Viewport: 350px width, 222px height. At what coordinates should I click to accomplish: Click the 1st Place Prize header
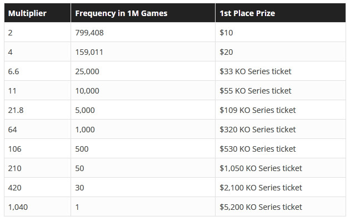tap(281, 13)
